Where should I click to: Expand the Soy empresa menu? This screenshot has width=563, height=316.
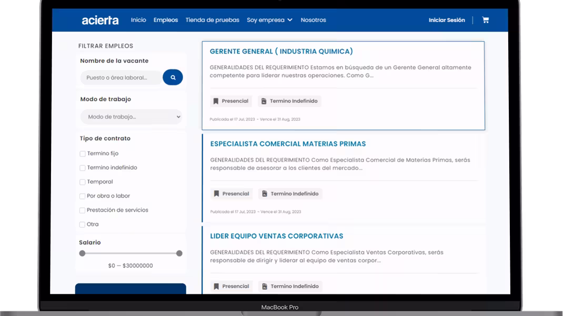click(269, 20)
